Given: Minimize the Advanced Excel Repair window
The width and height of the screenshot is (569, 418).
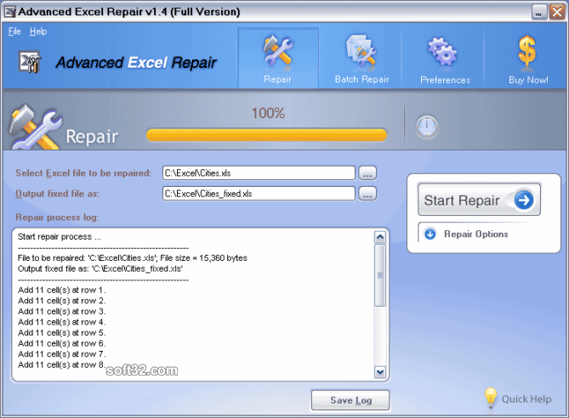Looking at the screenshot, I should point(539,12).
